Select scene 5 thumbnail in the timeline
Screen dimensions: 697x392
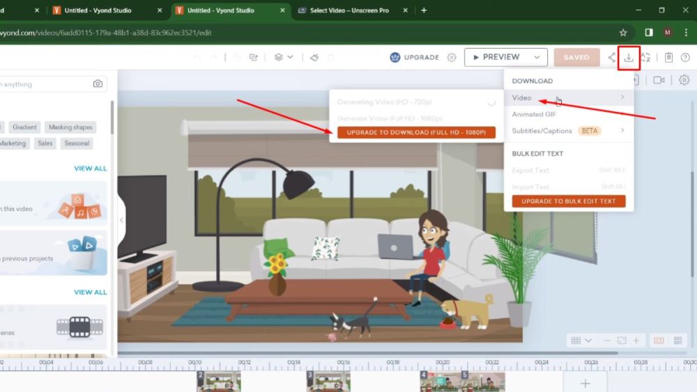483,382
